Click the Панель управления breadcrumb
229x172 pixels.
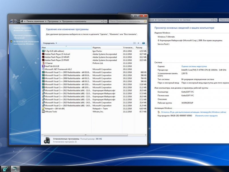(35, 21)
